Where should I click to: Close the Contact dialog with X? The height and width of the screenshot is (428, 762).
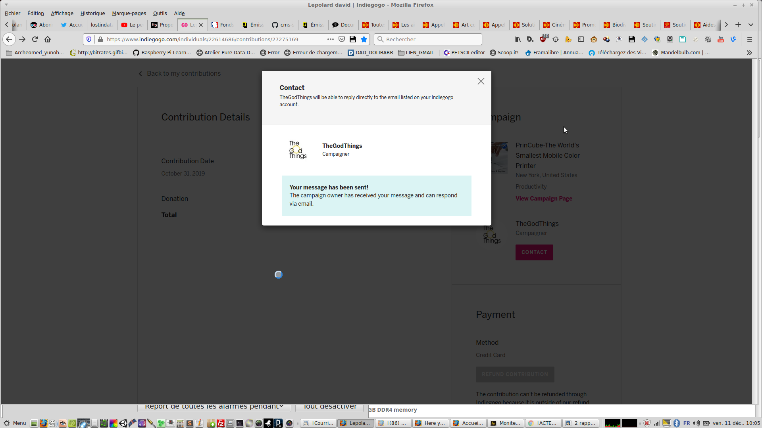pos(481,81)
